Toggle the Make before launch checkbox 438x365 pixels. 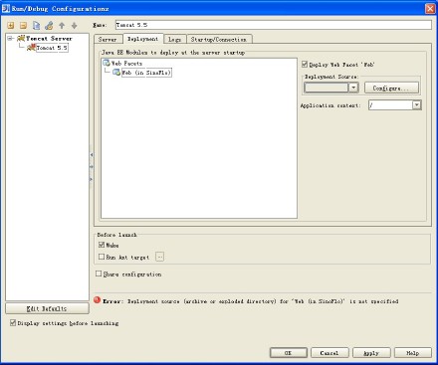[102, 245]
